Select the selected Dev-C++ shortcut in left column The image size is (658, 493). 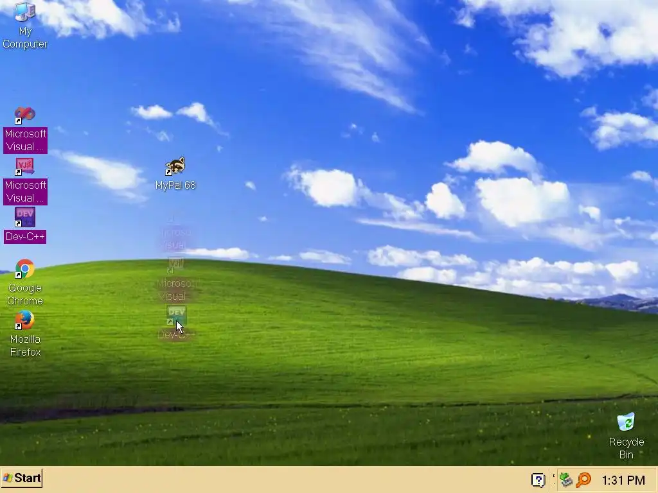pyautogui.click(x=25, y=225)
